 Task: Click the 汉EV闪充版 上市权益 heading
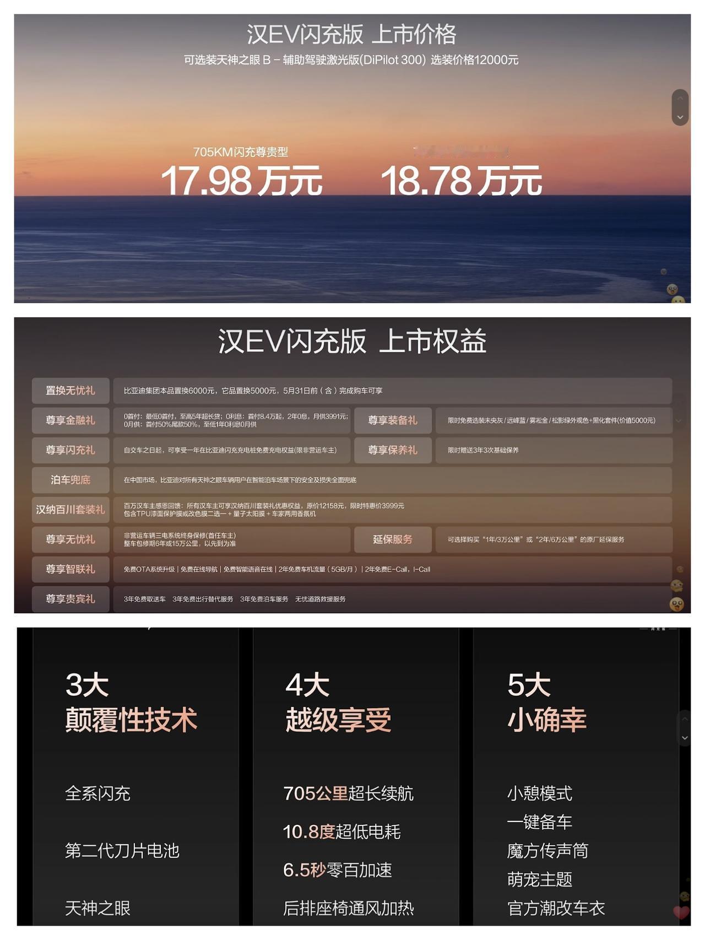pyautogui.click(x=352, y=341)
